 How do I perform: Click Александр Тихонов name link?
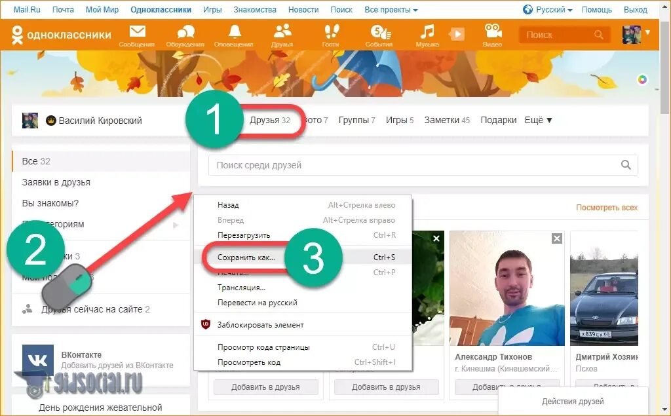(493, 356)
